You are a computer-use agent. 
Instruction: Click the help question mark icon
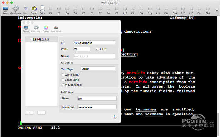(114, 116)
